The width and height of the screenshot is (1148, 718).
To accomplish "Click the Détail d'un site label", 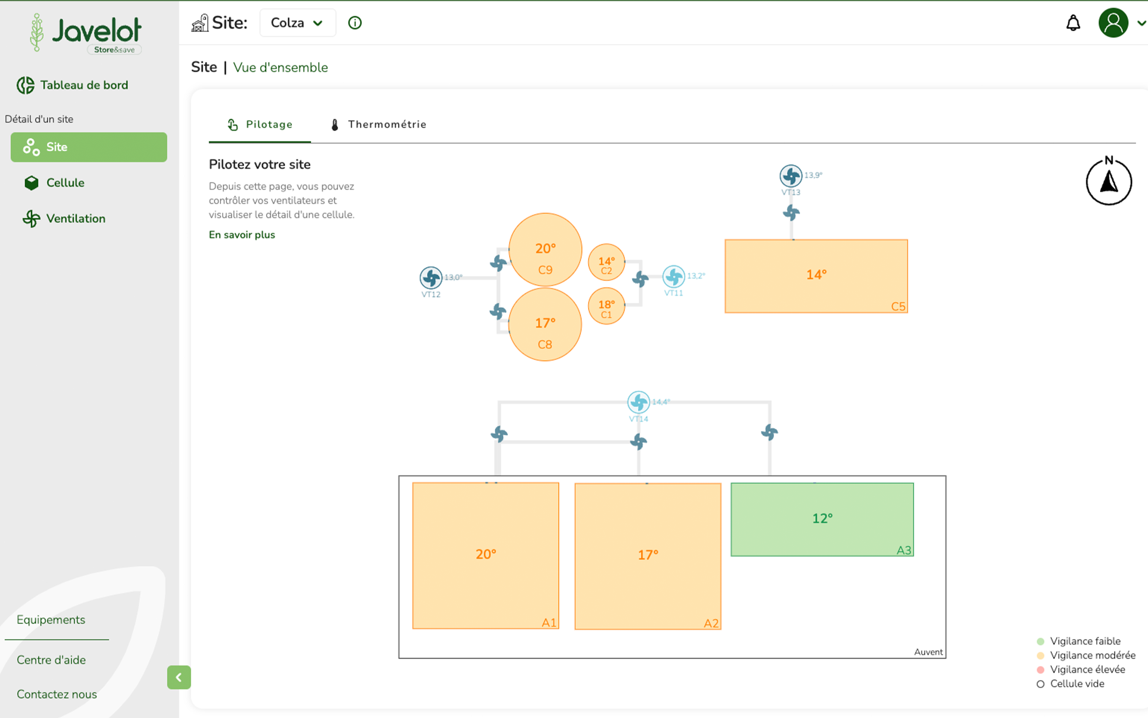I will click(x=39, y=119).
